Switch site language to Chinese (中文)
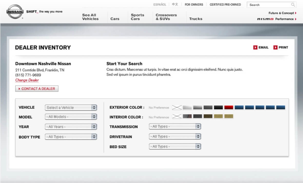303x183 pixels. coord(175,4)
